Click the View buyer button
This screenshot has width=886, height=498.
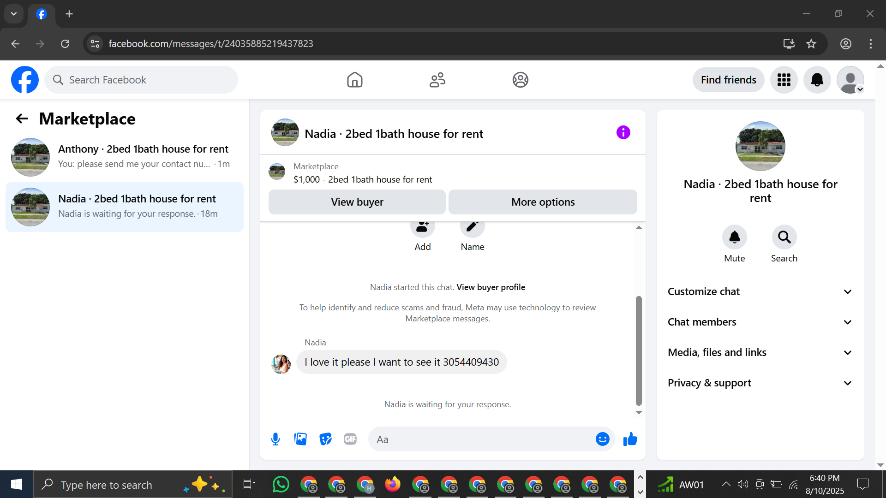[357, 202]
